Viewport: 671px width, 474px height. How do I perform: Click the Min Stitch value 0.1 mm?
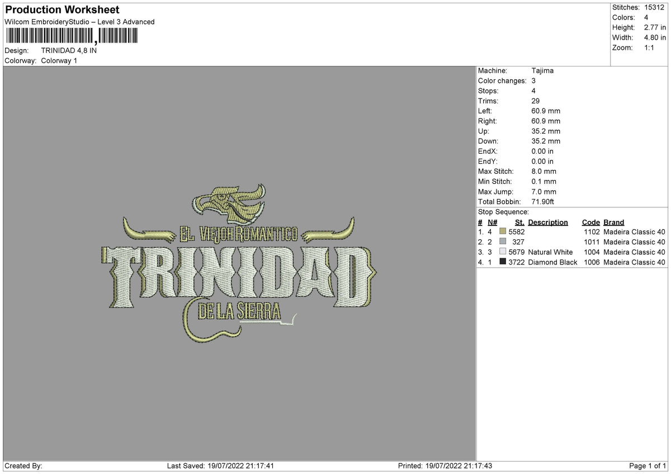[544, 181]
